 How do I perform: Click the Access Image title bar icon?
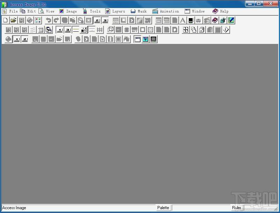coord(5,4)
